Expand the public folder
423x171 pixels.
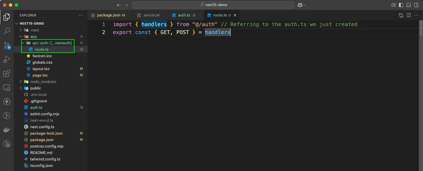[21, 88]
